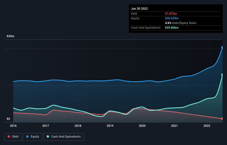Click the €25.806m cash value

tap(172, 28)
